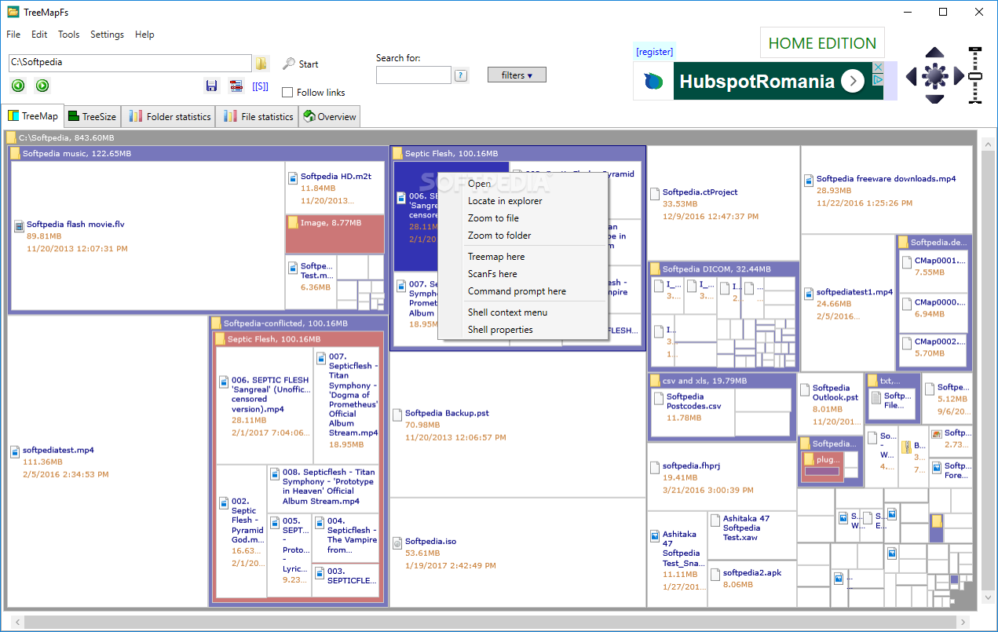Click the Softpedia DICOM folder icon
998x632 pixels.
[655, 269]
